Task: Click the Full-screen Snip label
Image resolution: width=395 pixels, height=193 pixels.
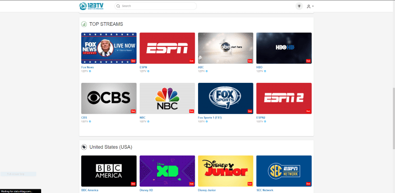Action: (16, 174)
